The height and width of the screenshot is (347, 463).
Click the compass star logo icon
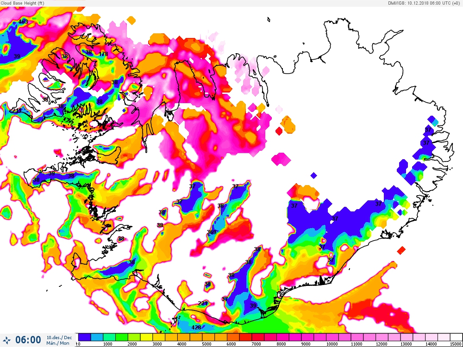coord(7,340)
